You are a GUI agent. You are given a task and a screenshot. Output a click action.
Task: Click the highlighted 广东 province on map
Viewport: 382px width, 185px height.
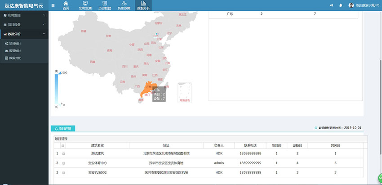146,88
